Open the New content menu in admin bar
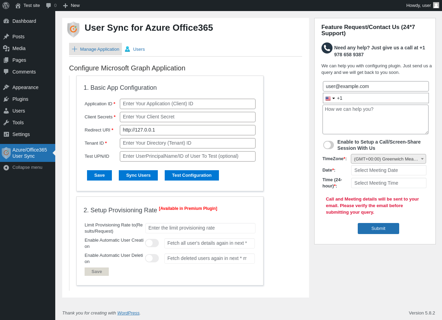Viewport: 442px width, 320px height. point(71,6)
